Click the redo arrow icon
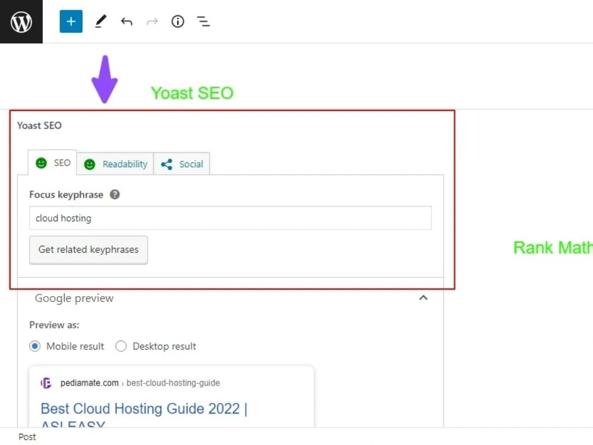Image resolution: width=593 pixels, height=445 pixels. pos(152,21)
